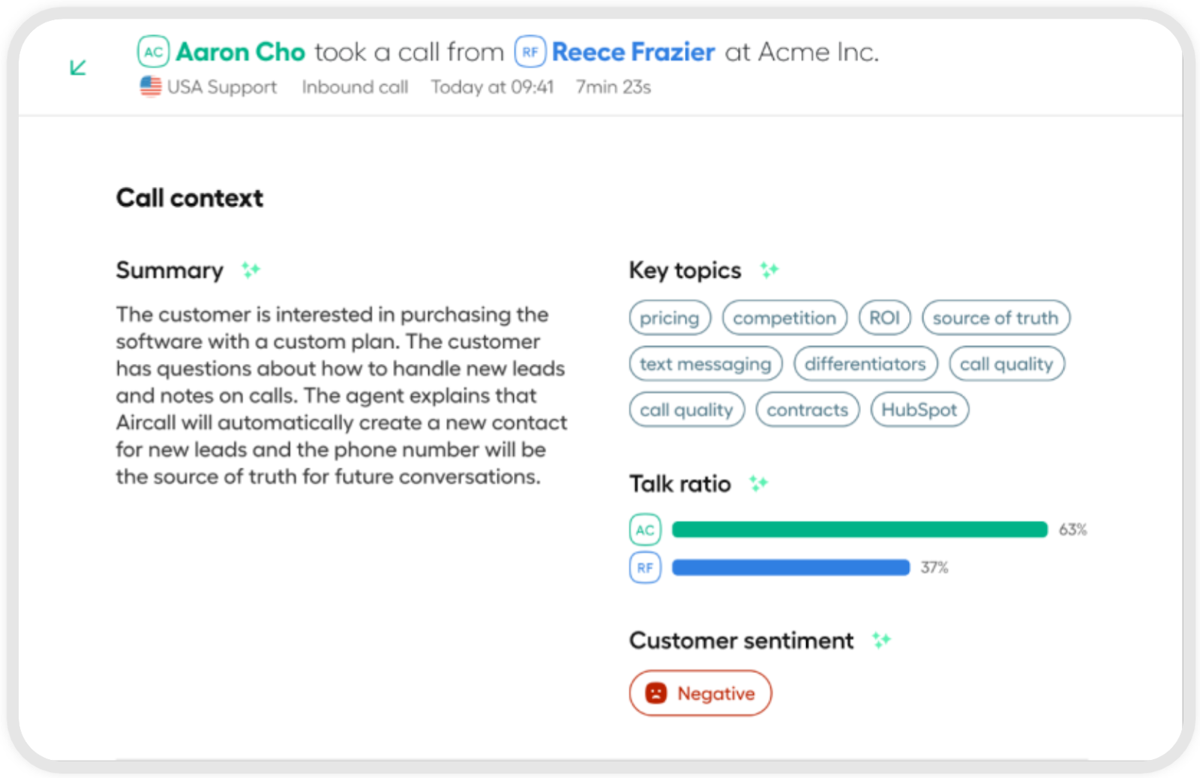
Task: Click the AC avatar in Talk ratio
Action: pos(645,530)
